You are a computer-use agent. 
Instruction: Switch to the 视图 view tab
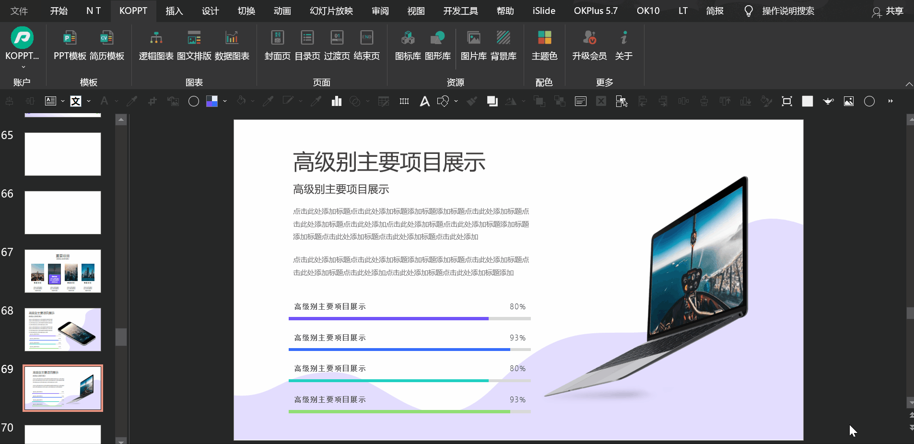(x=416, y=11)
